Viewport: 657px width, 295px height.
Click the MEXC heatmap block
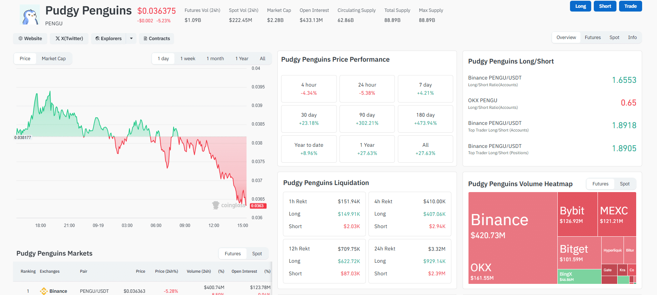pyautogui.click(x=617, y=214)
